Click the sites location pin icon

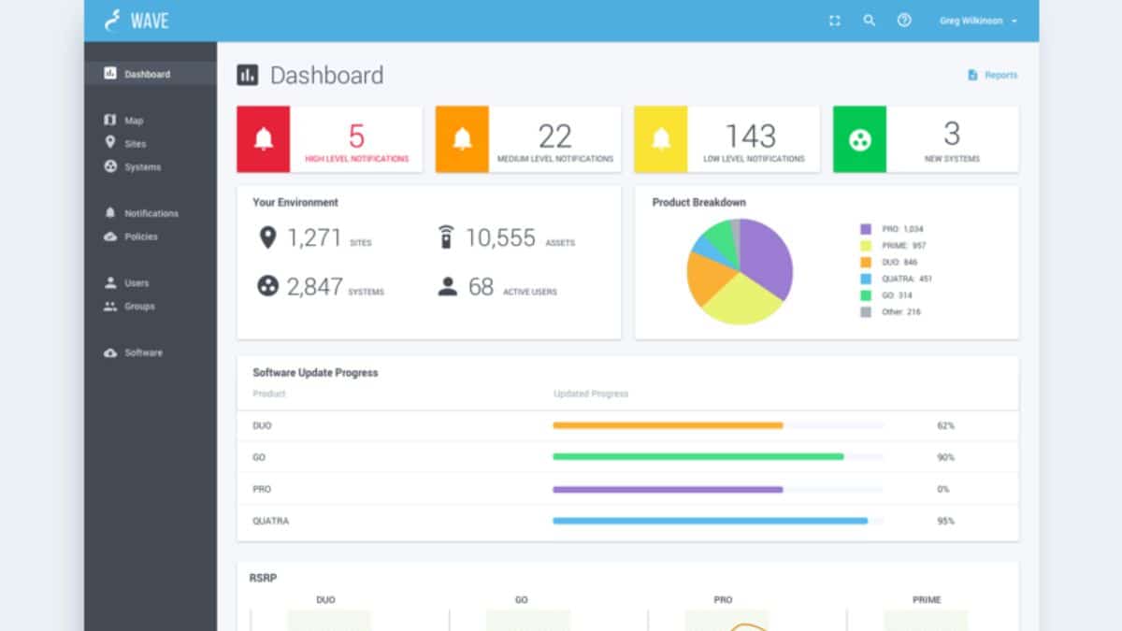[267, 238]
